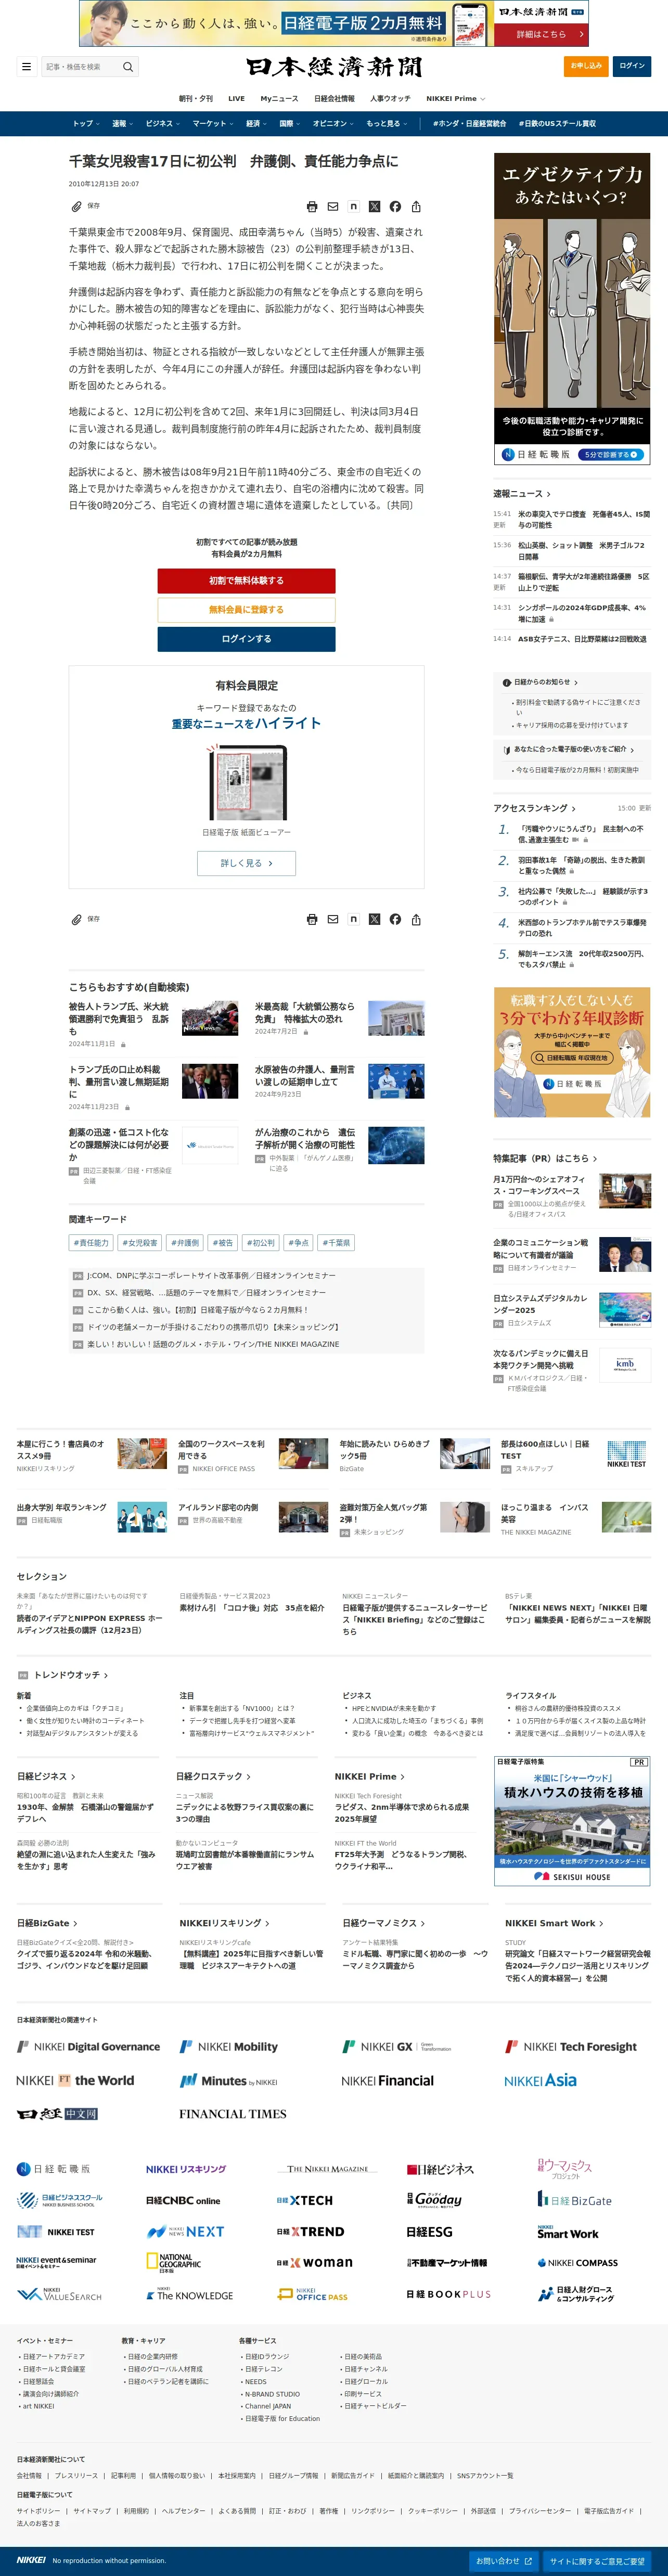This screenshot has width=668, height=2576.
Task: Expand the オピニオン navigation dropdown
Action: (333, 124)
